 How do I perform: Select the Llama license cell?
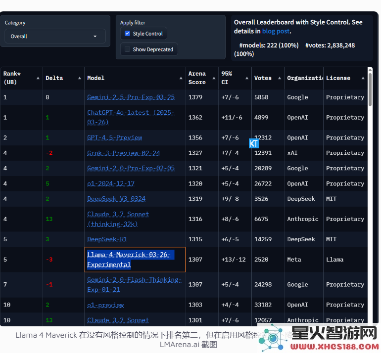(x=345, y=260)
